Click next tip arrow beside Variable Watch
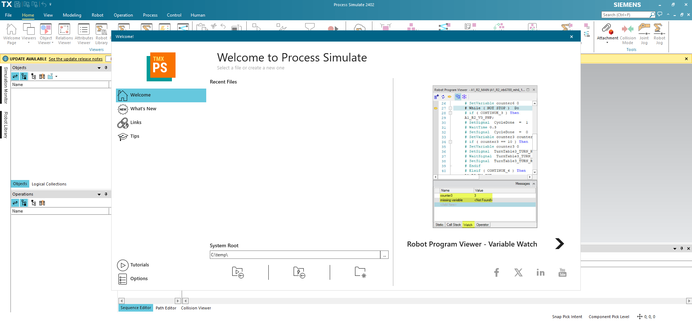Screen dimensions: 692x321 click(x=559, y=244)
